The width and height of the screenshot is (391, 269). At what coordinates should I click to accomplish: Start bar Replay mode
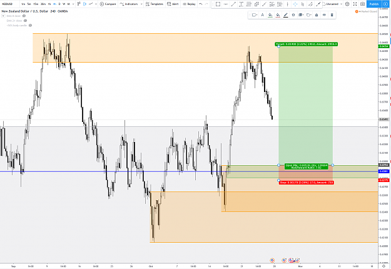(190, 4)
